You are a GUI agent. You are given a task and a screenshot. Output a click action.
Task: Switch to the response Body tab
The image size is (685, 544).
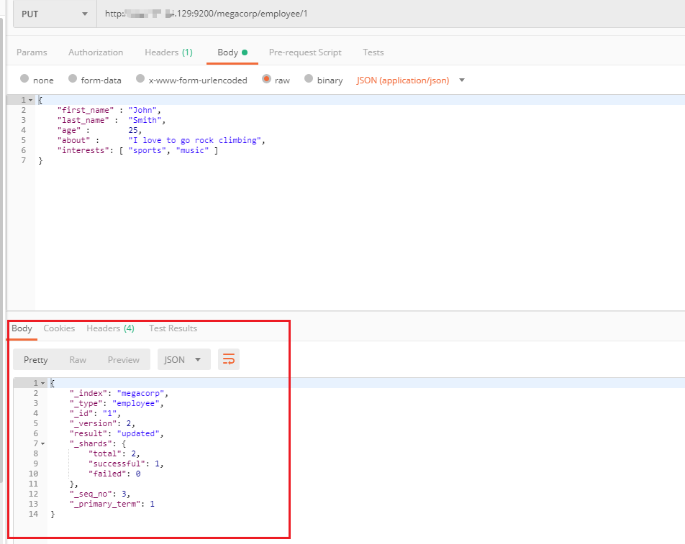coord(22,328)
